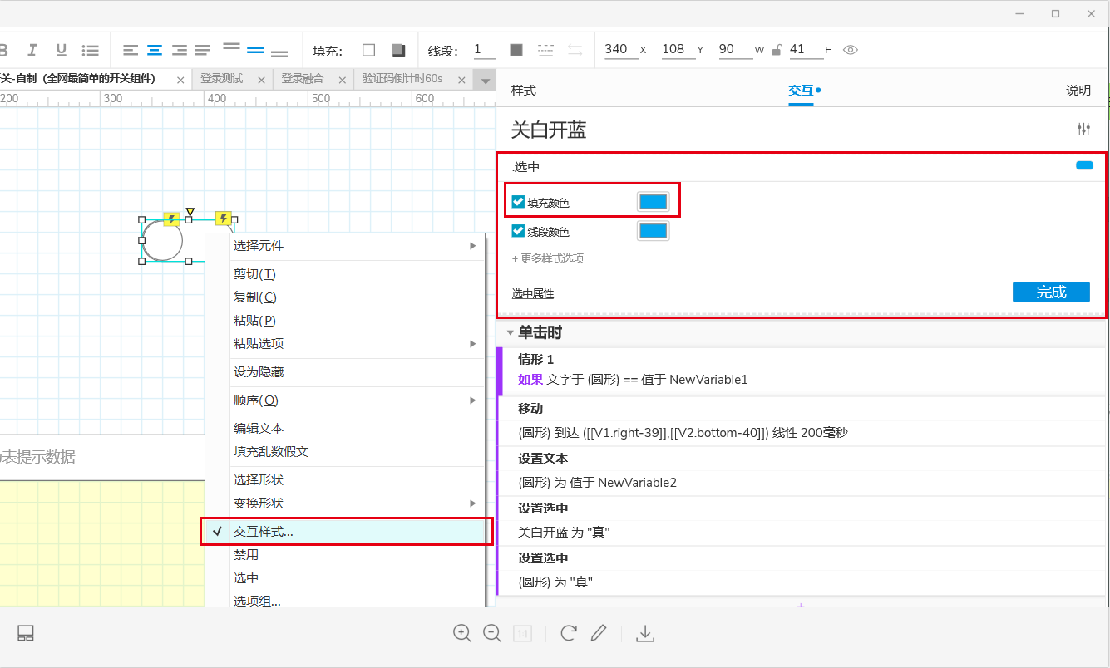This screenshot has height=668, width=1110.
Task: Select the pencil edit icon at bottom
Action: (x=599, y=633)
